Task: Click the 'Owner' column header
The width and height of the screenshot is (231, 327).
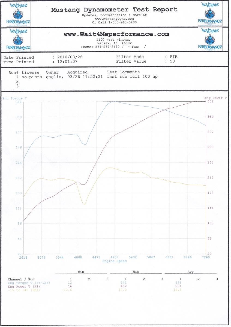Action: click(x=52, y=72)
